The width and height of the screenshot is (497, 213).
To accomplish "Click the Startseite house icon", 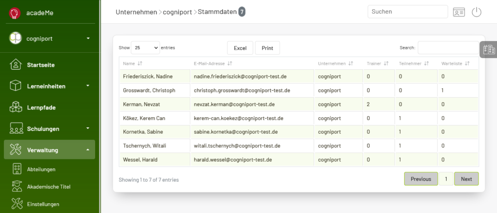I will 16,65.
